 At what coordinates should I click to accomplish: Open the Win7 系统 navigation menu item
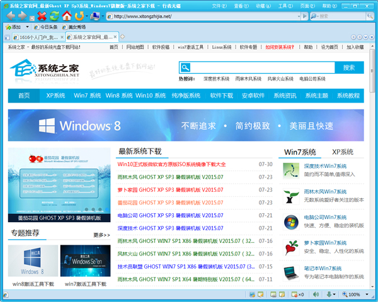(x=87, y=96)
